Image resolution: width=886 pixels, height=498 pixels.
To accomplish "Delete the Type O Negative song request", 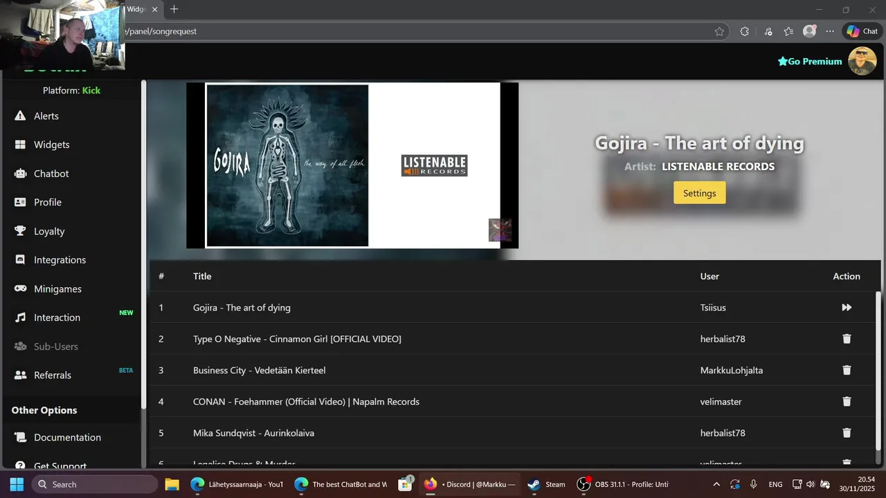I will click(847, 339).
